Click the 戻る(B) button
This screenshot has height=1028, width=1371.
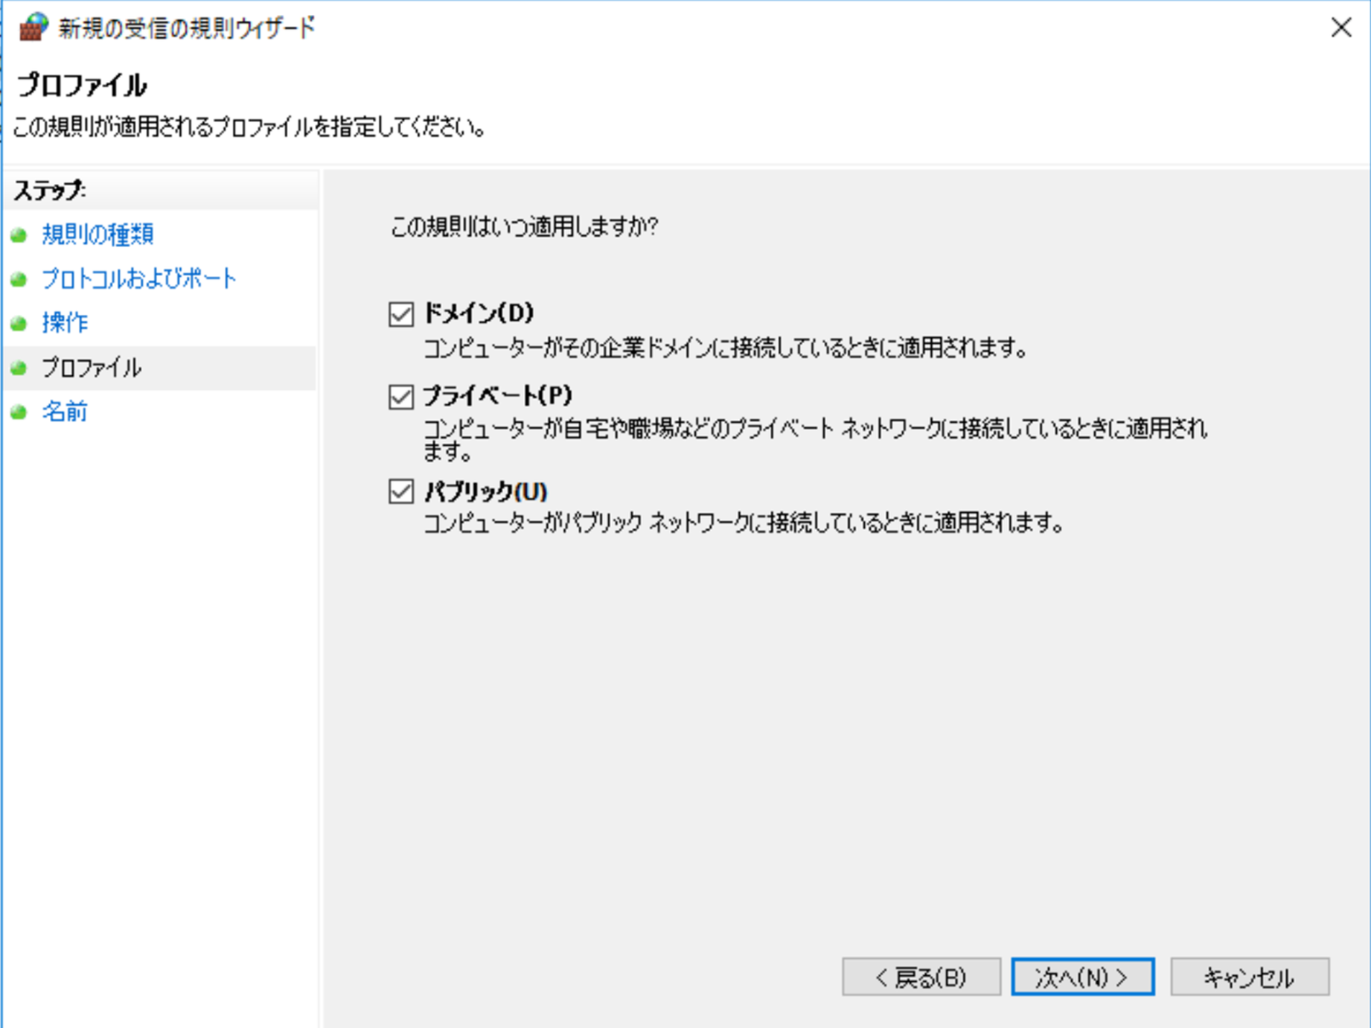(x=921, y=976)
